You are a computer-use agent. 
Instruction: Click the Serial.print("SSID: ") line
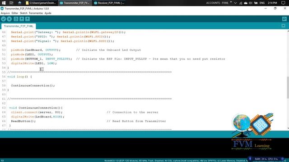[x=61, y=36]
